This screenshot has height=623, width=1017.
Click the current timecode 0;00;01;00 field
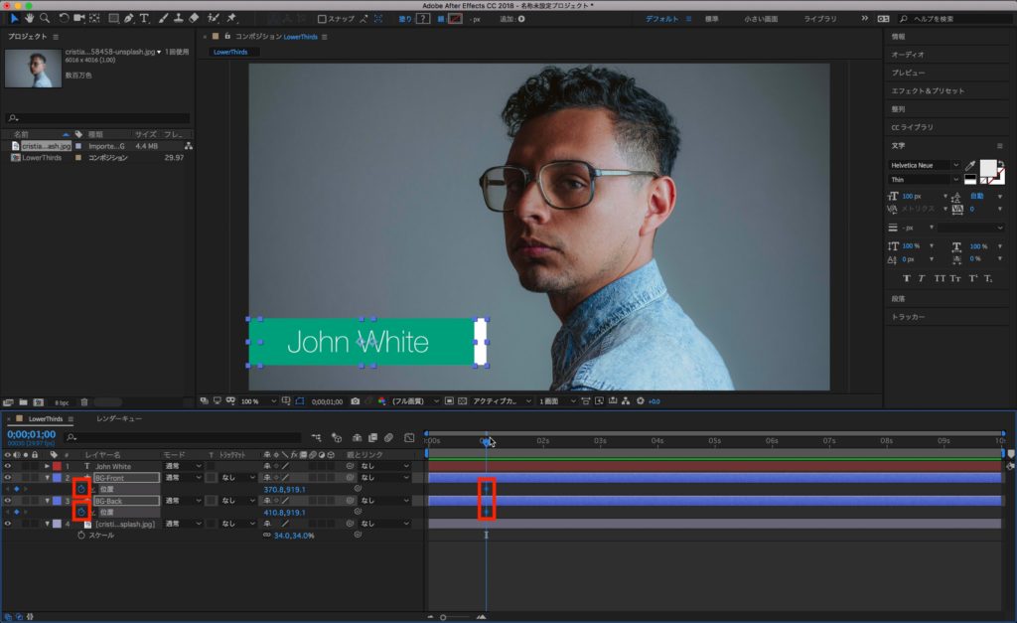(x=31, y=434)
